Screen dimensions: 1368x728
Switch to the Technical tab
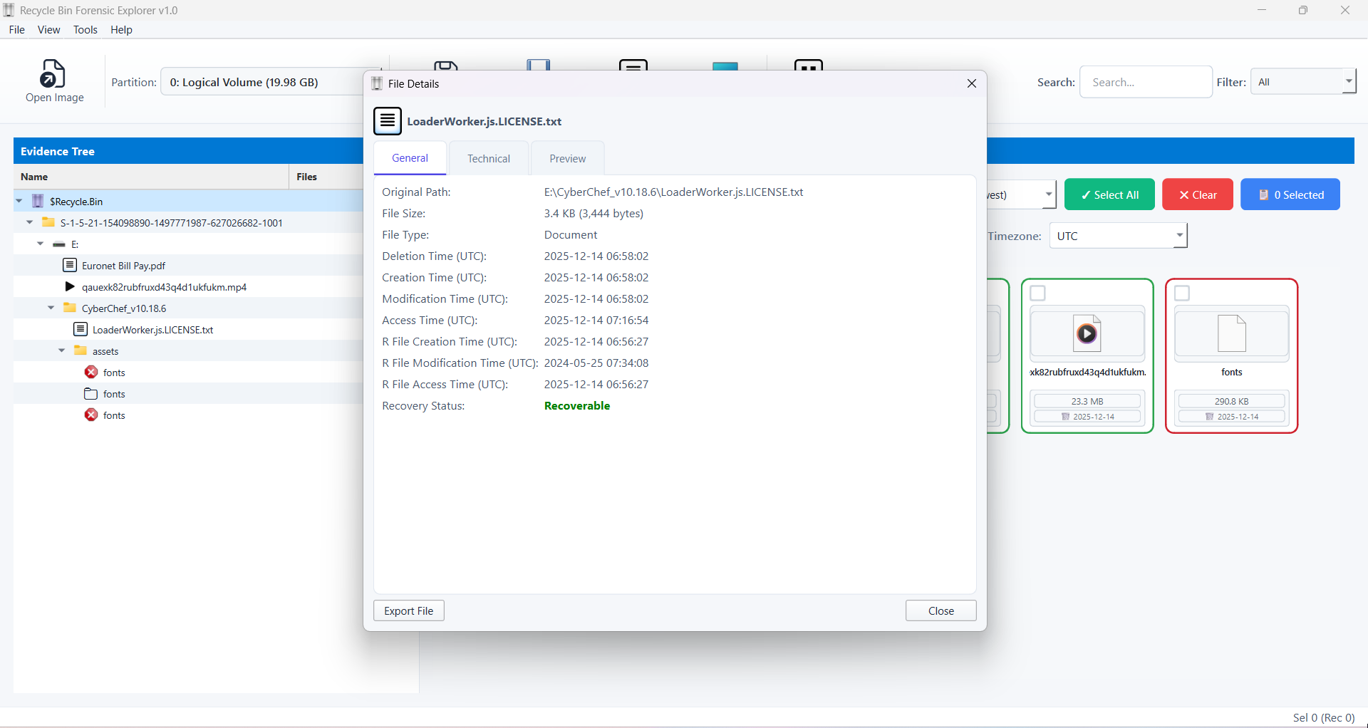coord(489,158)
